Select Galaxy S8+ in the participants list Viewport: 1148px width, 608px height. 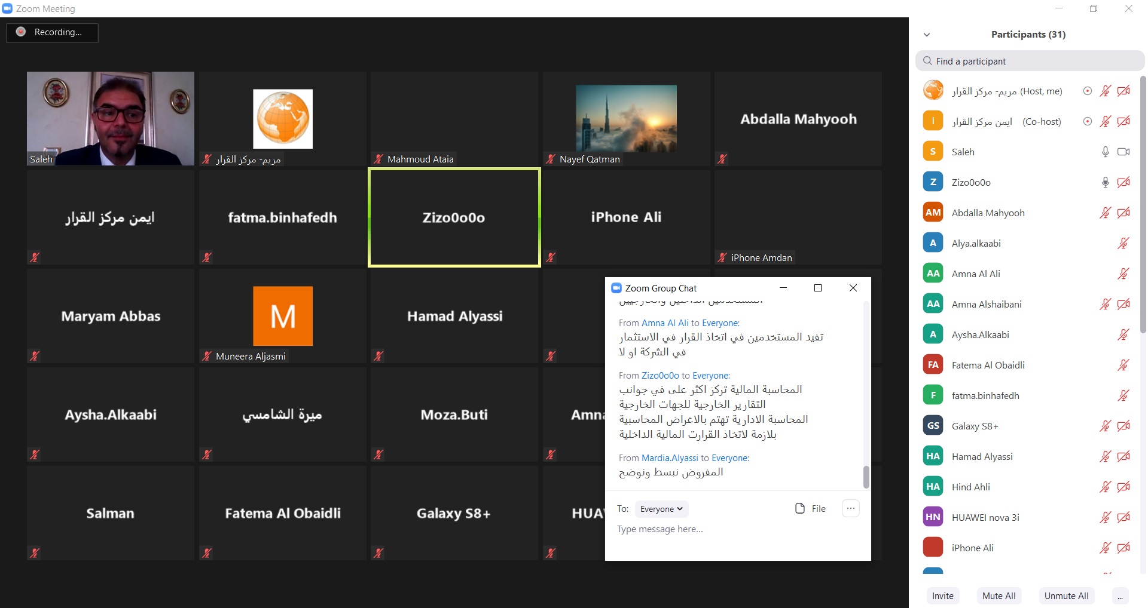tap(975, 426)
